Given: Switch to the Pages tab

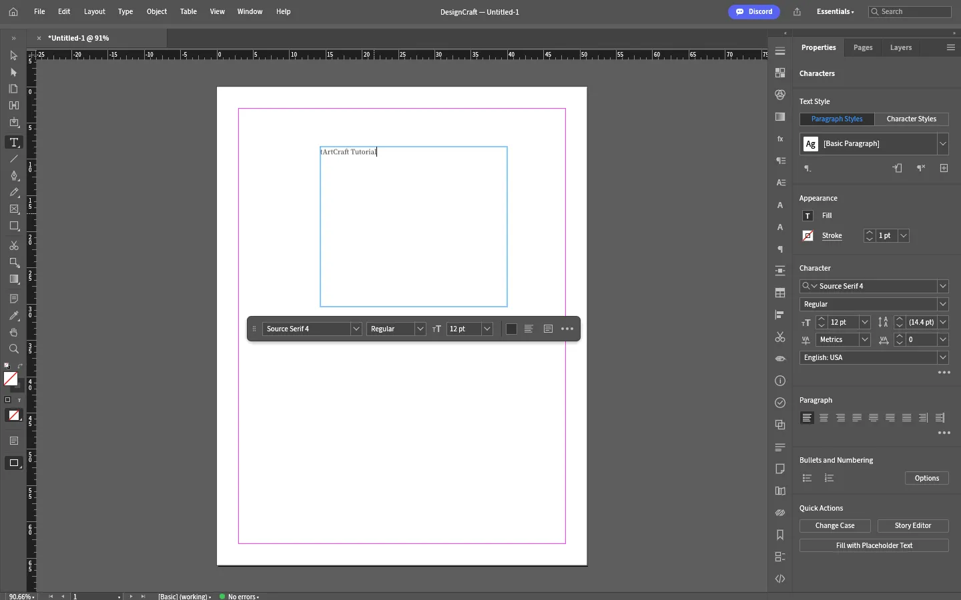Looking at the screenshot, I should 864,48.
